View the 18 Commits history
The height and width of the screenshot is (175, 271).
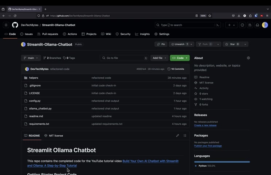point(176,69)
